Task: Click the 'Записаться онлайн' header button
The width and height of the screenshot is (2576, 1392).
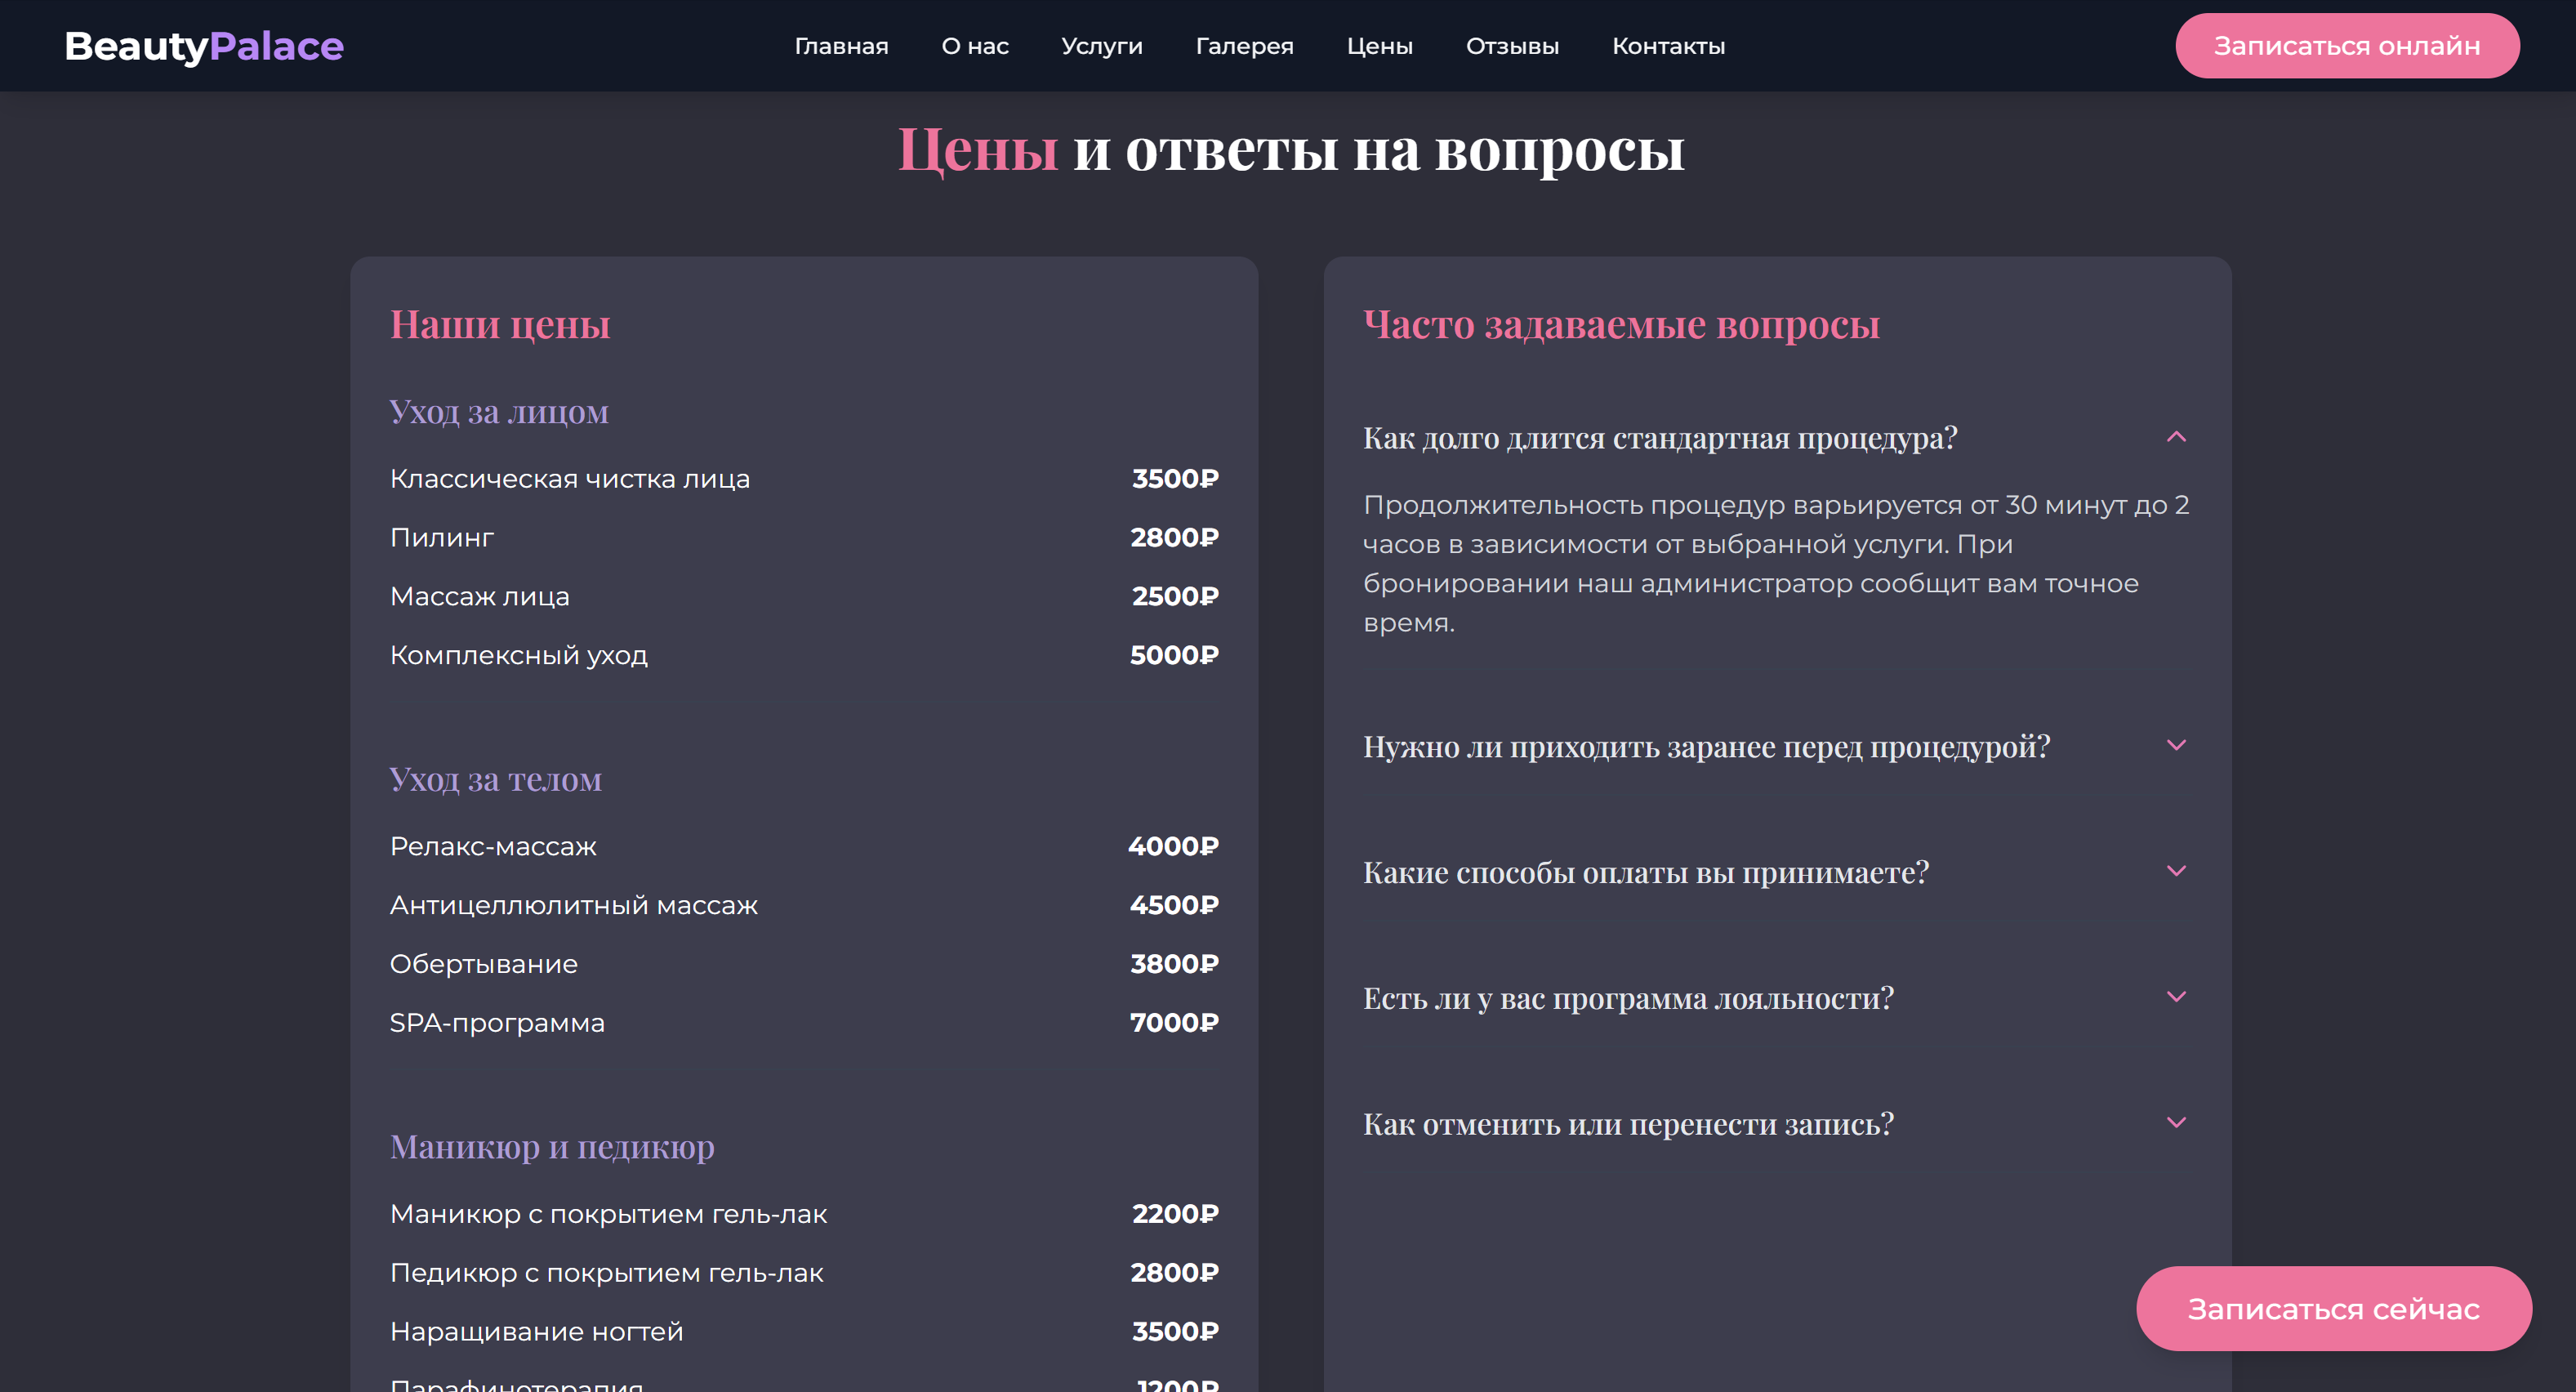Action: point(2346,46)
